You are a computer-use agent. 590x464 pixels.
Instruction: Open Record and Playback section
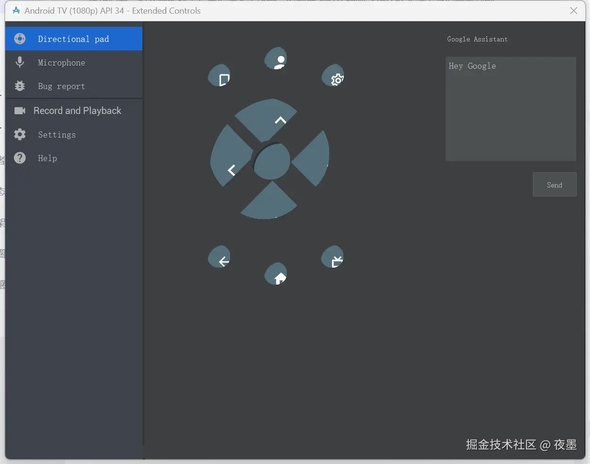74,111
